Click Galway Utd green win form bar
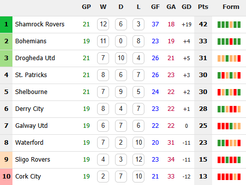Image resolution: width=246 pixels, height=185 pixels. click(231, 126)
